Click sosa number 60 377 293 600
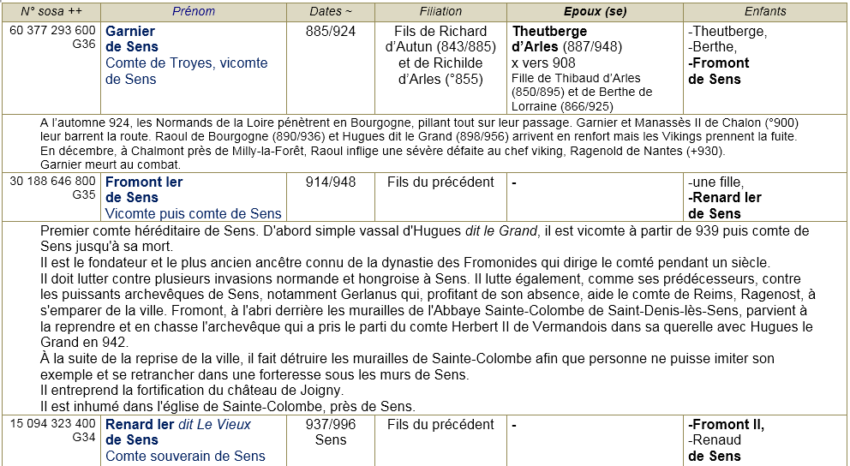This screenshot has width=850, height=466. click(x=52, y=31)
